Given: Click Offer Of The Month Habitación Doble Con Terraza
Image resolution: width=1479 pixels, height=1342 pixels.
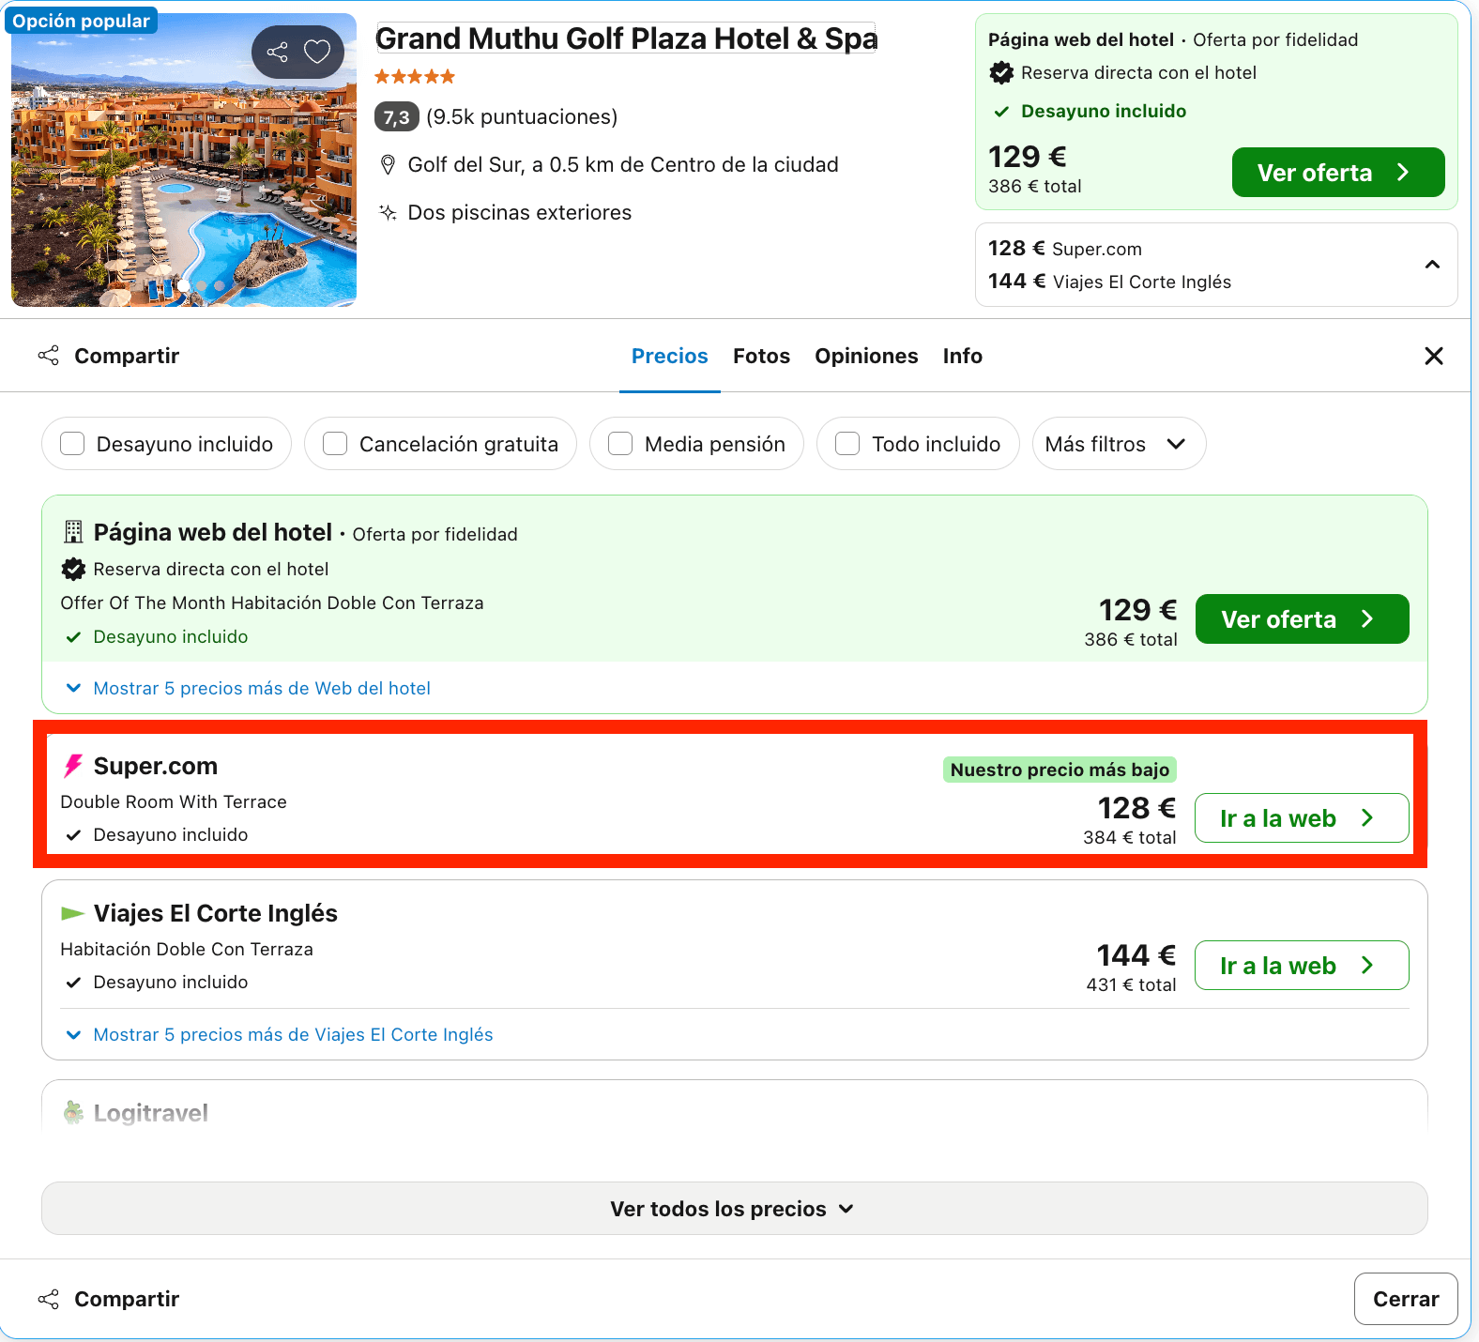Looking at the screenshot, I should coord(272,602).
